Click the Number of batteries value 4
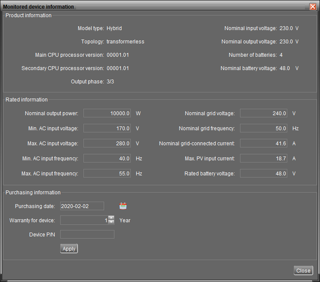The width and height of the screenshot is (320, 282). tap(281, 55)
